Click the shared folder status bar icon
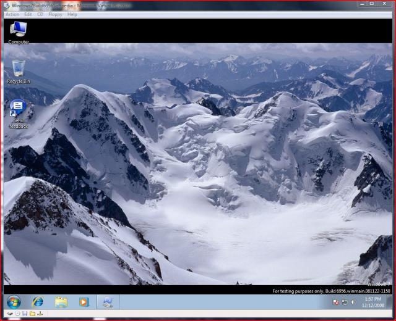The width and height of the screenshot is (396, 321). click(32, 314)
